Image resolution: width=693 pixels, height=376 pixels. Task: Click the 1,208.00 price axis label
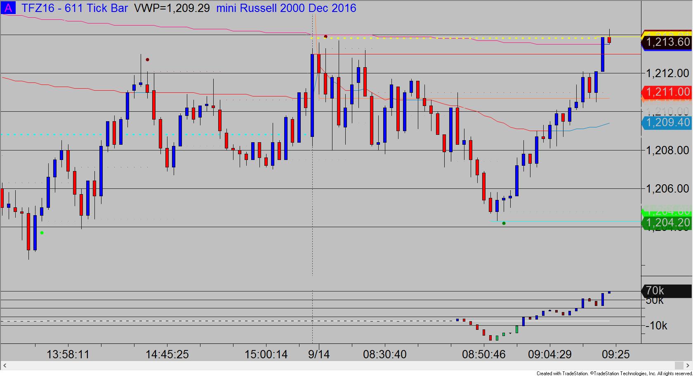point(667,150)
